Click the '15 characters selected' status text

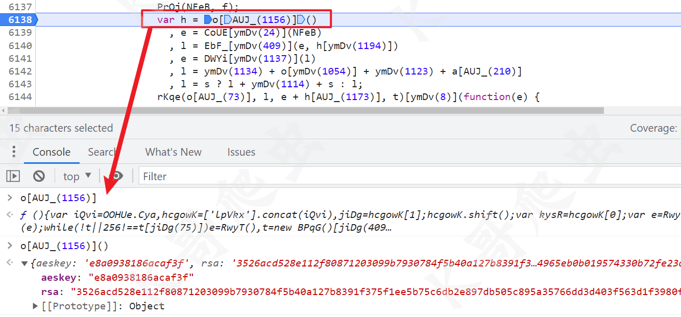click(61, 128)
